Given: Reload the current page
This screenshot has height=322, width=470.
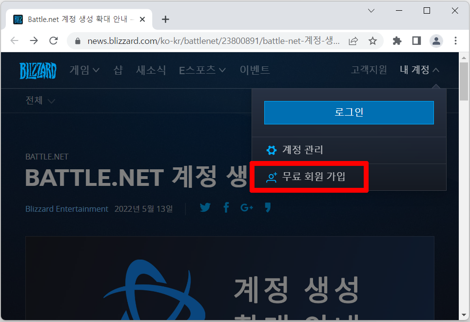Looking at the screenshot, I should pos(53,40).
